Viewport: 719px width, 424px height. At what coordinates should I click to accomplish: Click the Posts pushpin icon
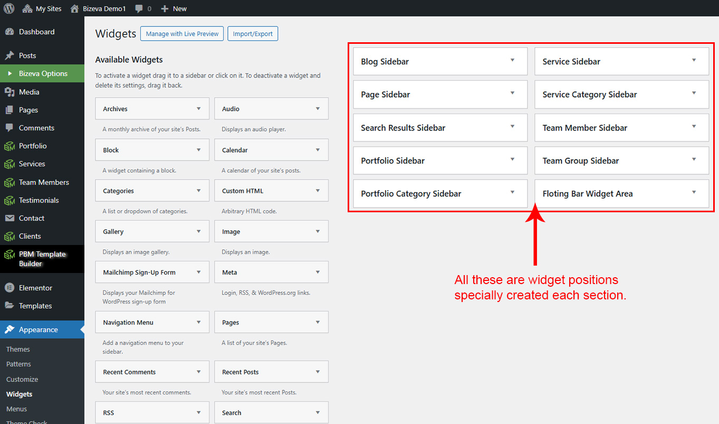click(x=9, y=55)
